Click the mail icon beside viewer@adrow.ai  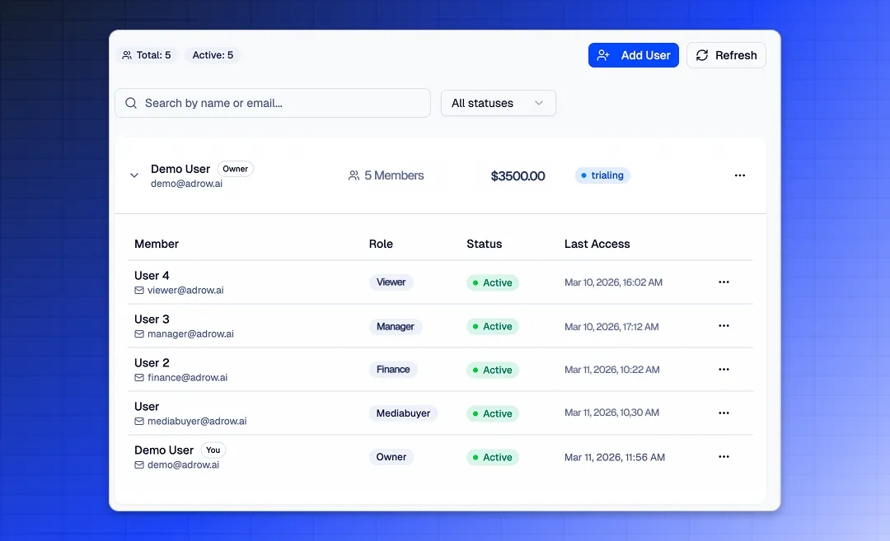point(139,291)
